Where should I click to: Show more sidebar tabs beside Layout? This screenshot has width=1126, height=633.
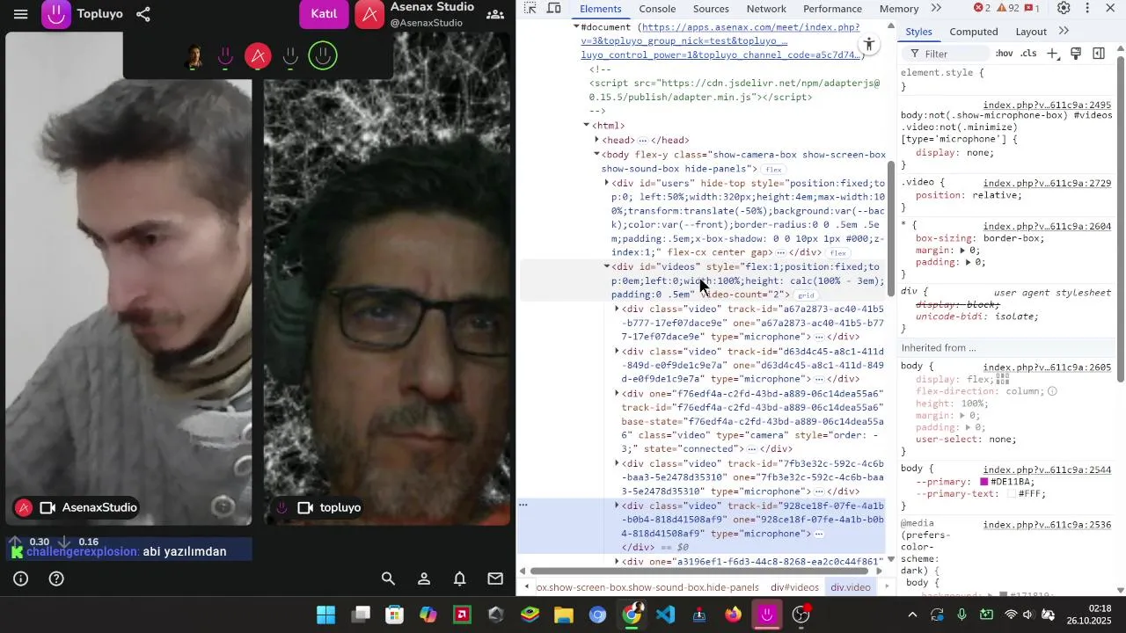[1064, 31]
